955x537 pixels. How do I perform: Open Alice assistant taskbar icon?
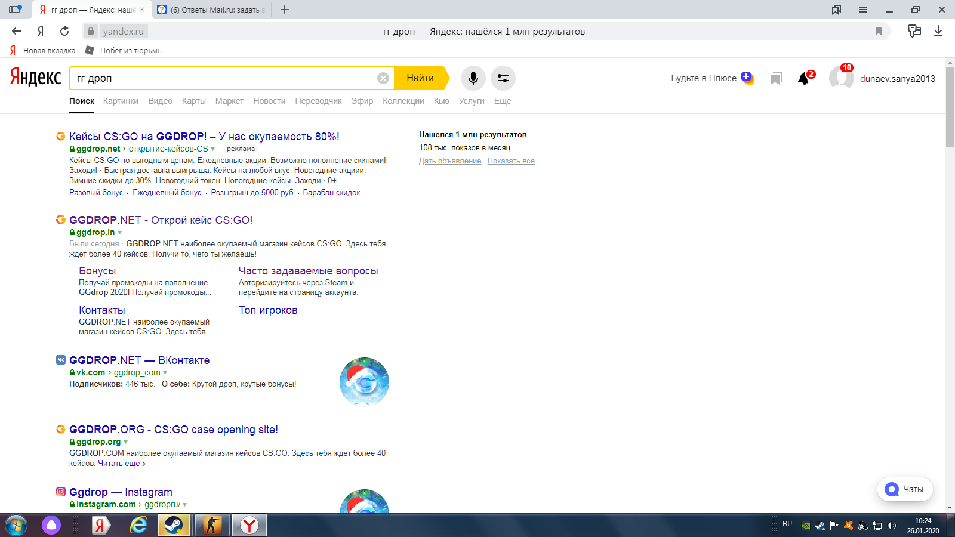tap(51, 526)
